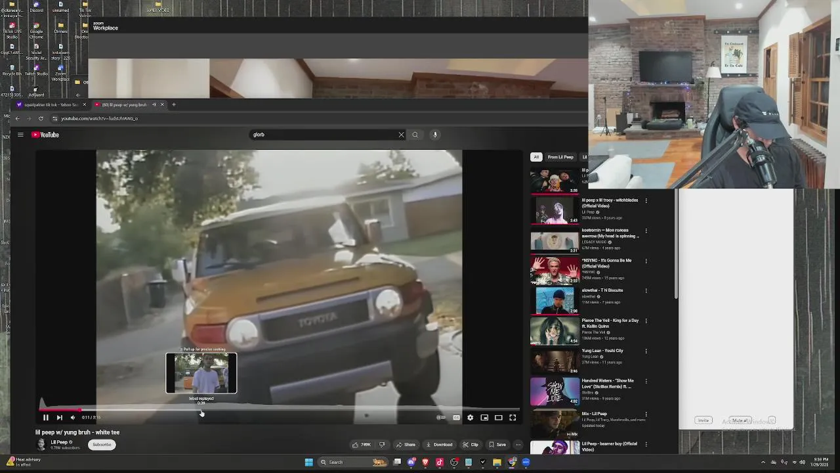
Task: Select the All filter chip
Action: (536, 157)
